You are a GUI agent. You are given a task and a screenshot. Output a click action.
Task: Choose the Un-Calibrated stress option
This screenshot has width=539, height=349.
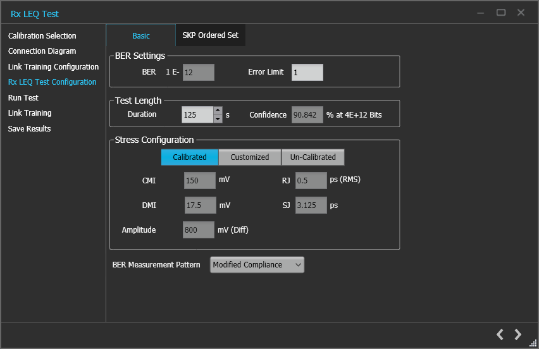(313, 157)
